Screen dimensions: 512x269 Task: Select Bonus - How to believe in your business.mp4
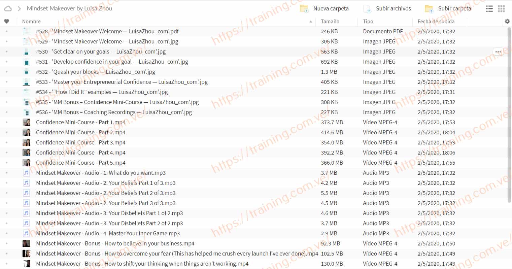(115, 243)
